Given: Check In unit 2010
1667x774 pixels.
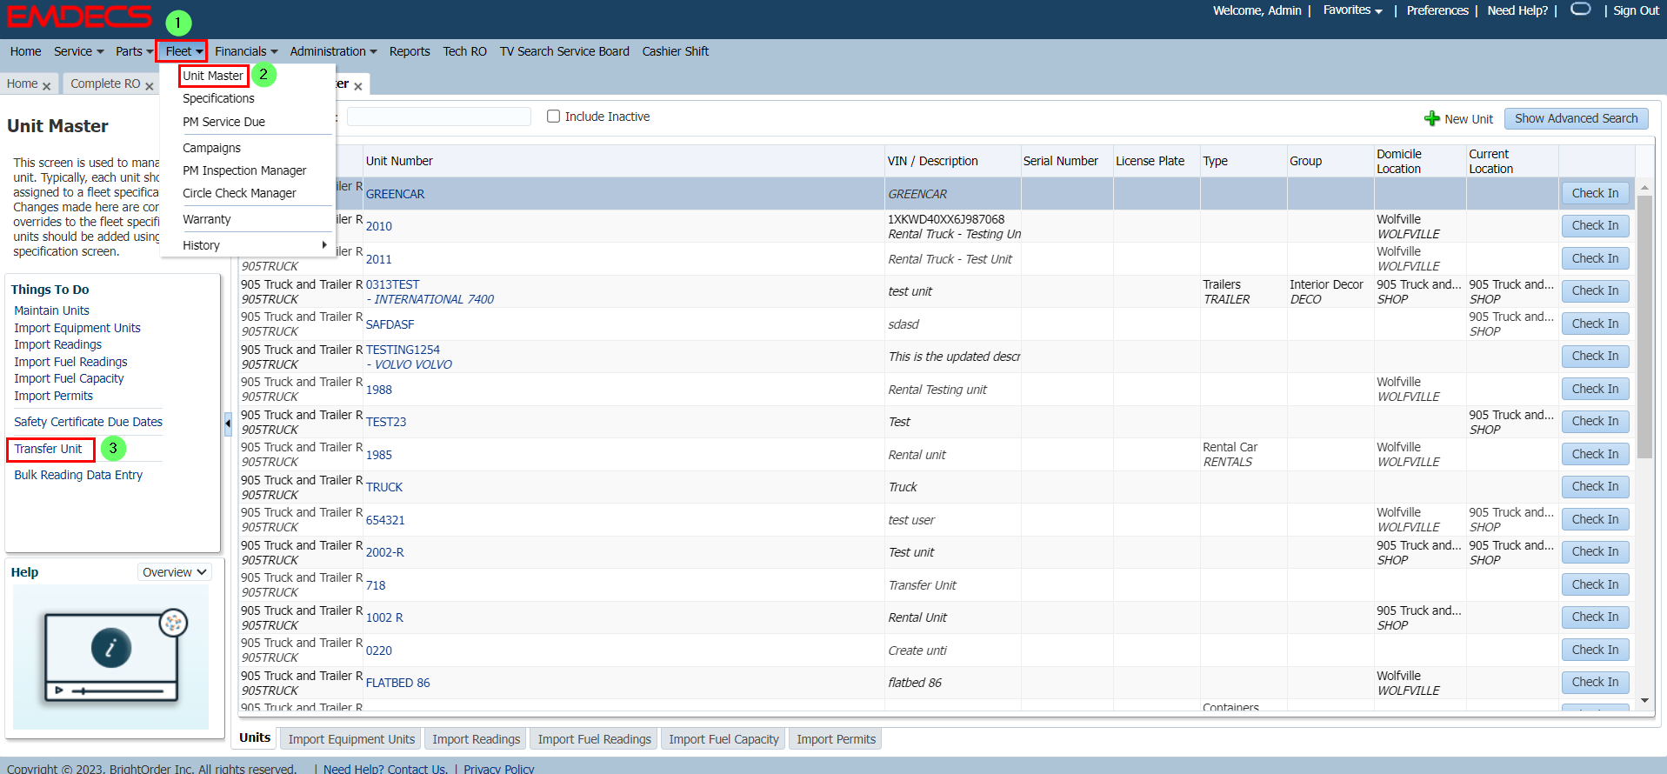Looking at the screenshot, I should click(x=1595, y=225).
